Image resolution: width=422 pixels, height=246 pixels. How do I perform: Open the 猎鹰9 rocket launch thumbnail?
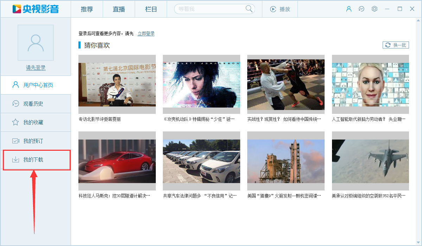click(x=286, y=161)
